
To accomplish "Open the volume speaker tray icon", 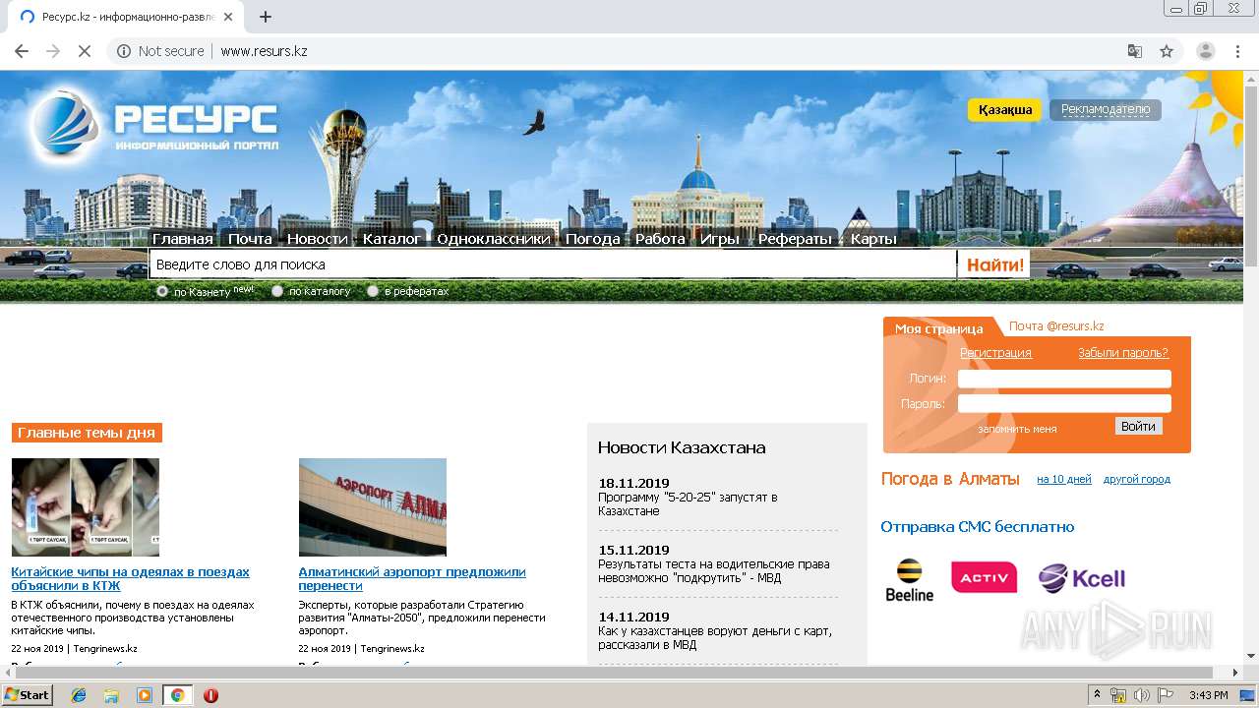I will tap(1141, 695).
